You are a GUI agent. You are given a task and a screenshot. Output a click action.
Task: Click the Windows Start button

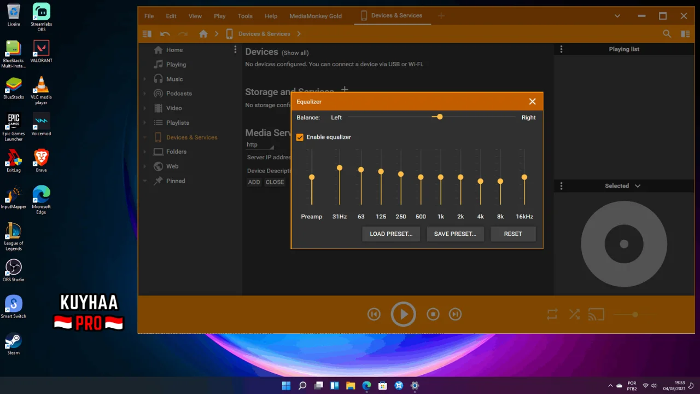tap(286, 386)
